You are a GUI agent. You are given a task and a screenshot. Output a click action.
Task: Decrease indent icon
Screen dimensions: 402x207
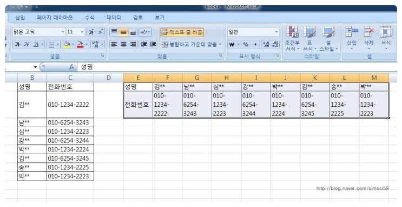point(143,44)
